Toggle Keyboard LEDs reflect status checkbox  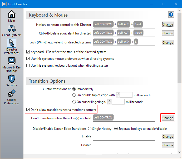(x=28, y=52)
